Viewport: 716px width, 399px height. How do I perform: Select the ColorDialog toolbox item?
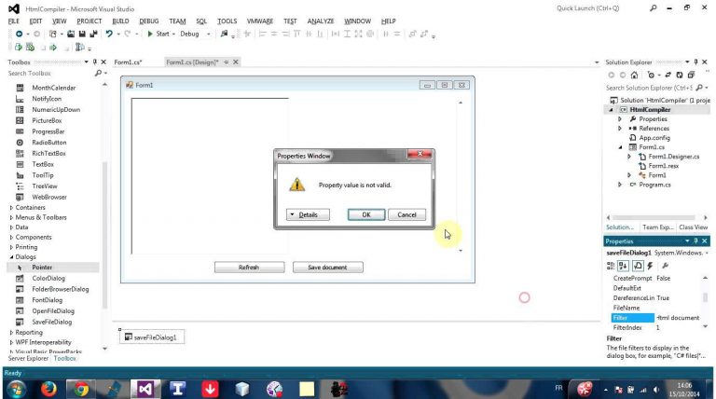[x=48, y=278]
